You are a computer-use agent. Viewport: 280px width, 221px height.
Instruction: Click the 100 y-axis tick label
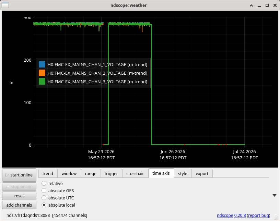coord(27,102)
